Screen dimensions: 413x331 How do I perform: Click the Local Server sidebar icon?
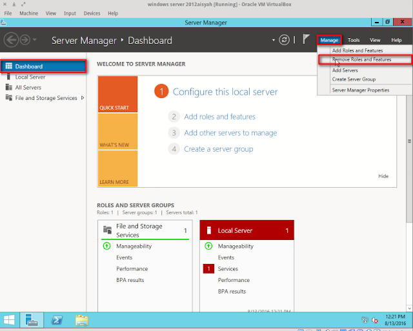click(x=8, y=77)
